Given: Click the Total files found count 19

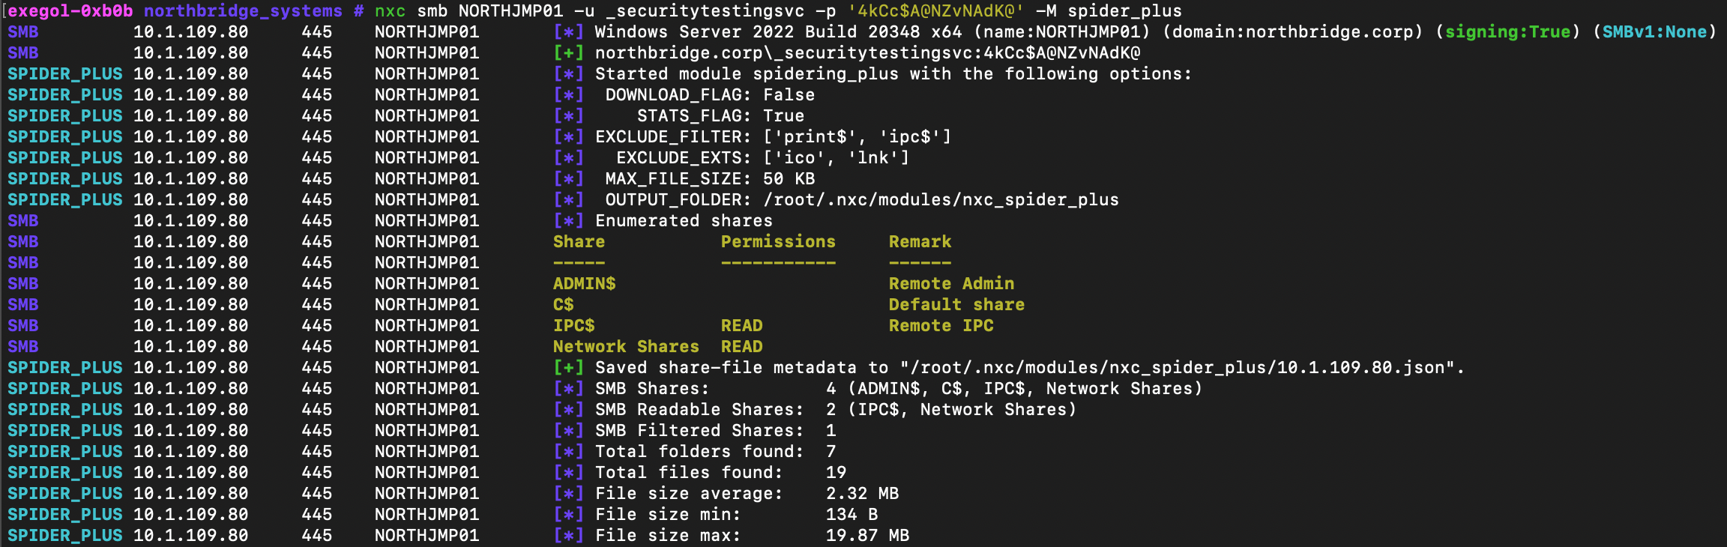Looking at the screenshot, I should point(836,473).
